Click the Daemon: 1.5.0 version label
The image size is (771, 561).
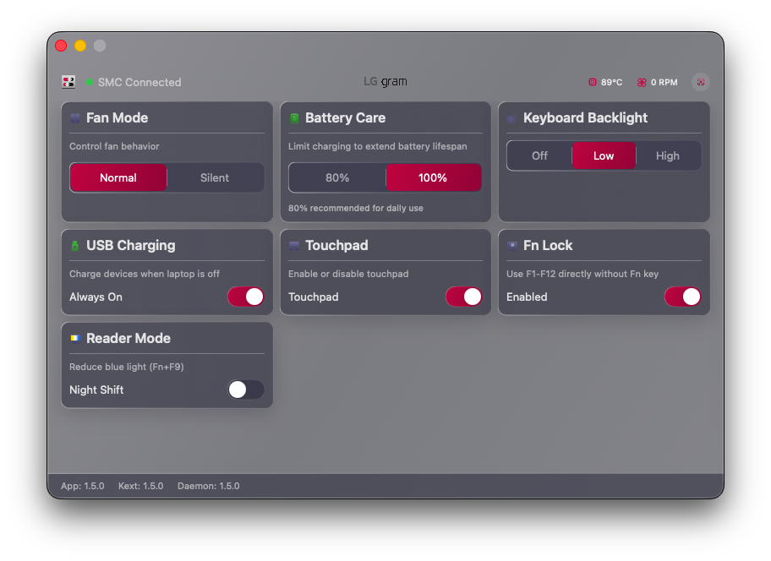point(209,486)
